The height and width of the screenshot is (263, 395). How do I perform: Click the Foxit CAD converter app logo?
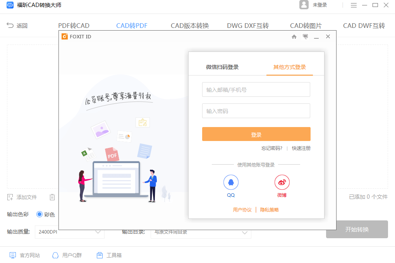(x=10, y=5)
